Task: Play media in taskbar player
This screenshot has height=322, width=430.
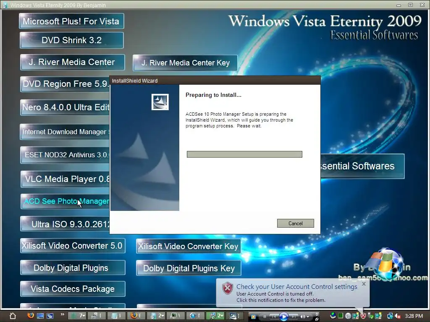Action: click(283, 317)
